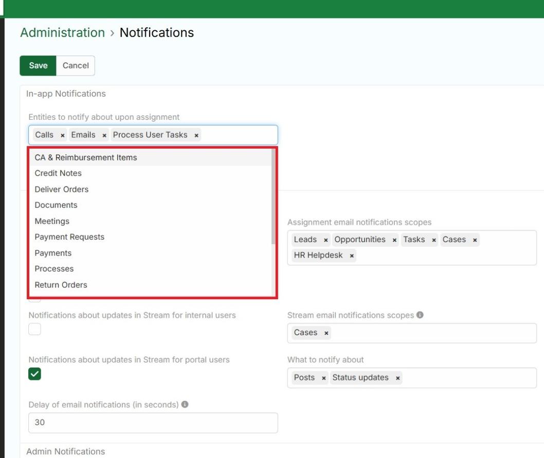The image size is (544, 458).
Task: Click the Cancel button
Action: pyautogui.click(x=76, y=66)
